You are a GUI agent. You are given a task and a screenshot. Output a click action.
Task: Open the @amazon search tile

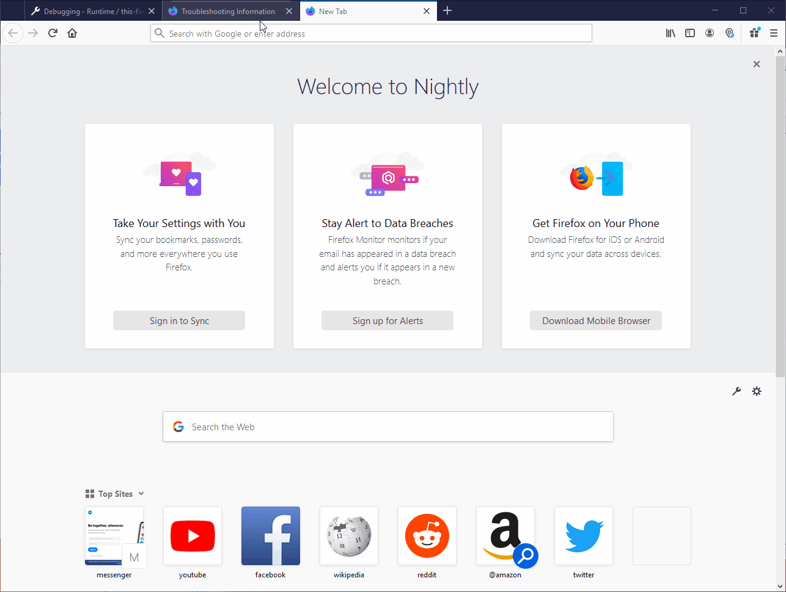pyautogui.click(x=505, y=536)
